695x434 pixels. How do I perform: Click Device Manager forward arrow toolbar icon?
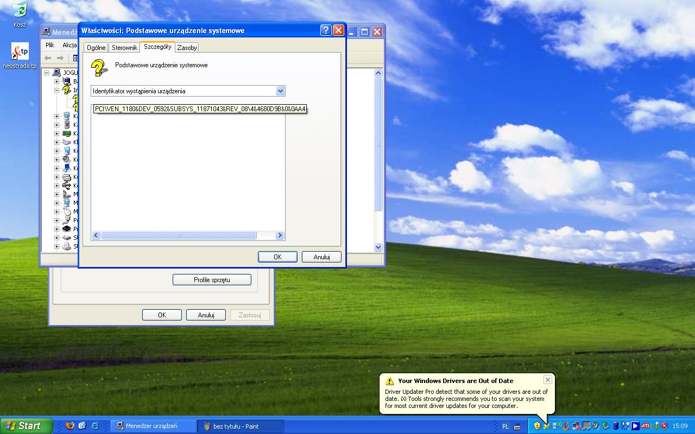coord(60,58)
